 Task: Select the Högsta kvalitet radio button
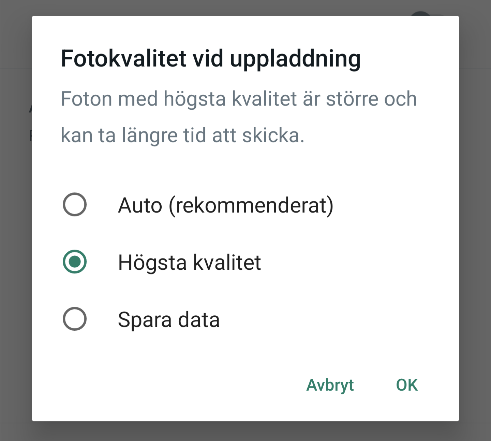(75, 262)
